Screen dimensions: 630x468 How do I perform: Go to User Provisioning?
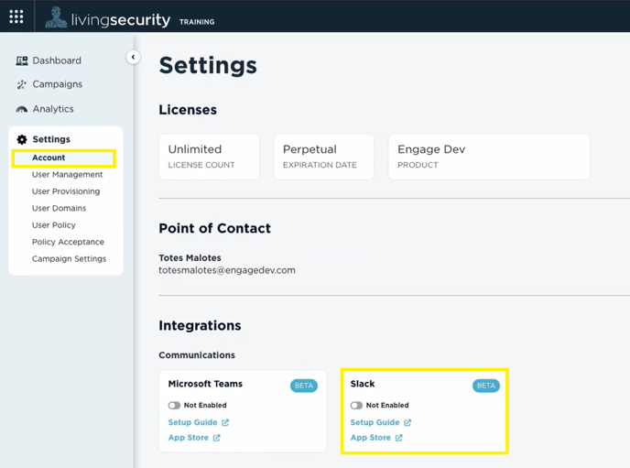66,191
